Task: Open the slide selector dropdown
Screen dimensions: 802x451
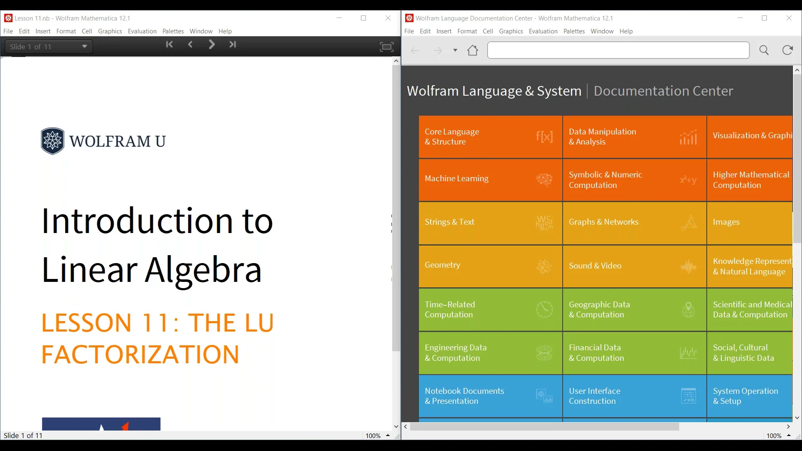Action: pyautogui.click(x=49, y=47)
